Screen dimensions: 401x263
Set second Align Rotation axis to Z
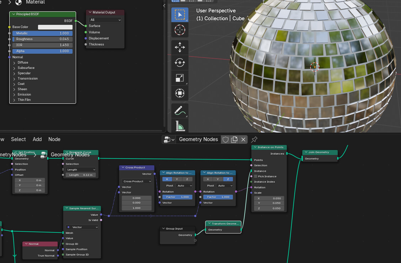[228, 179]
